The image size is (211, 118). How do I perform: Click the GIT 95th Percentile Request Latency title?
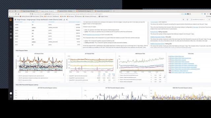click(115, 88)
